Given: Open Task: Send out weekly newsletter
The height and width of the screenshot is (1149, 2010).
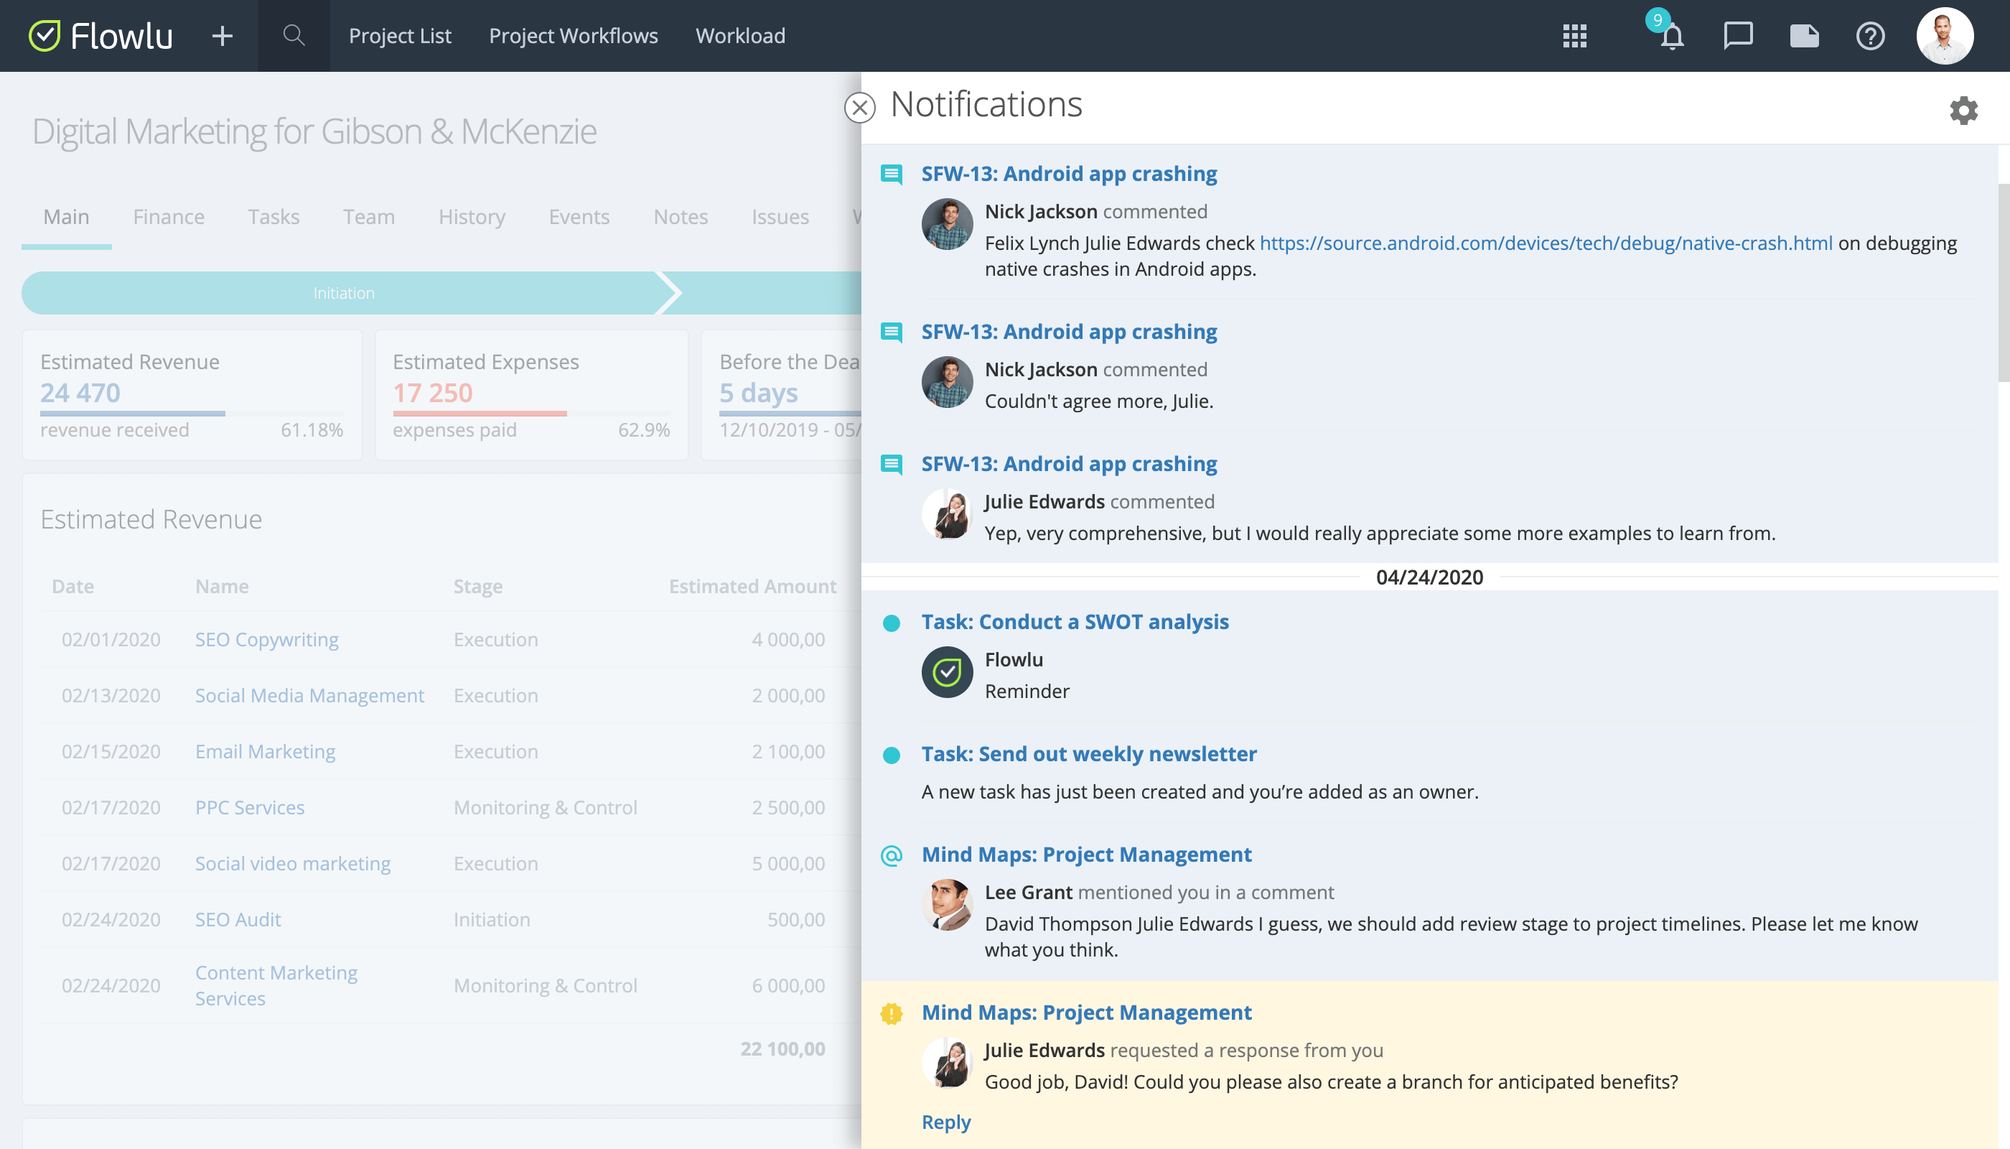Looking at the screenshot, I should 1088,753.
